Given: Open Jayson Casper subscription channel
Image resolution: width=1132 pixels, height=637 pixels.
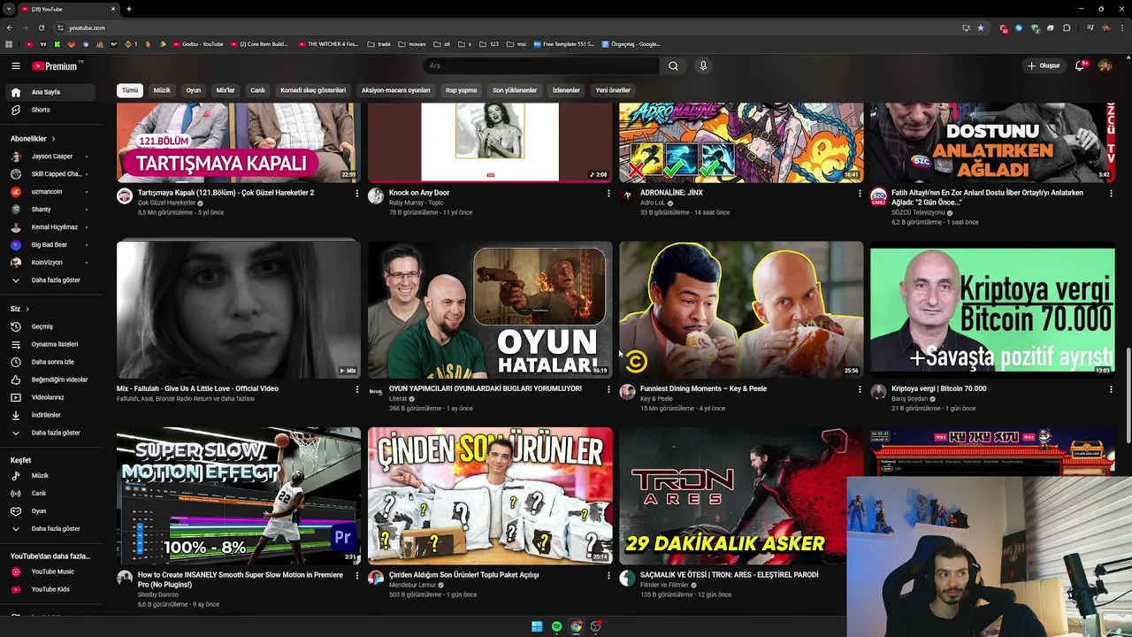Looking at the screenshot, I should click(50, 157).
